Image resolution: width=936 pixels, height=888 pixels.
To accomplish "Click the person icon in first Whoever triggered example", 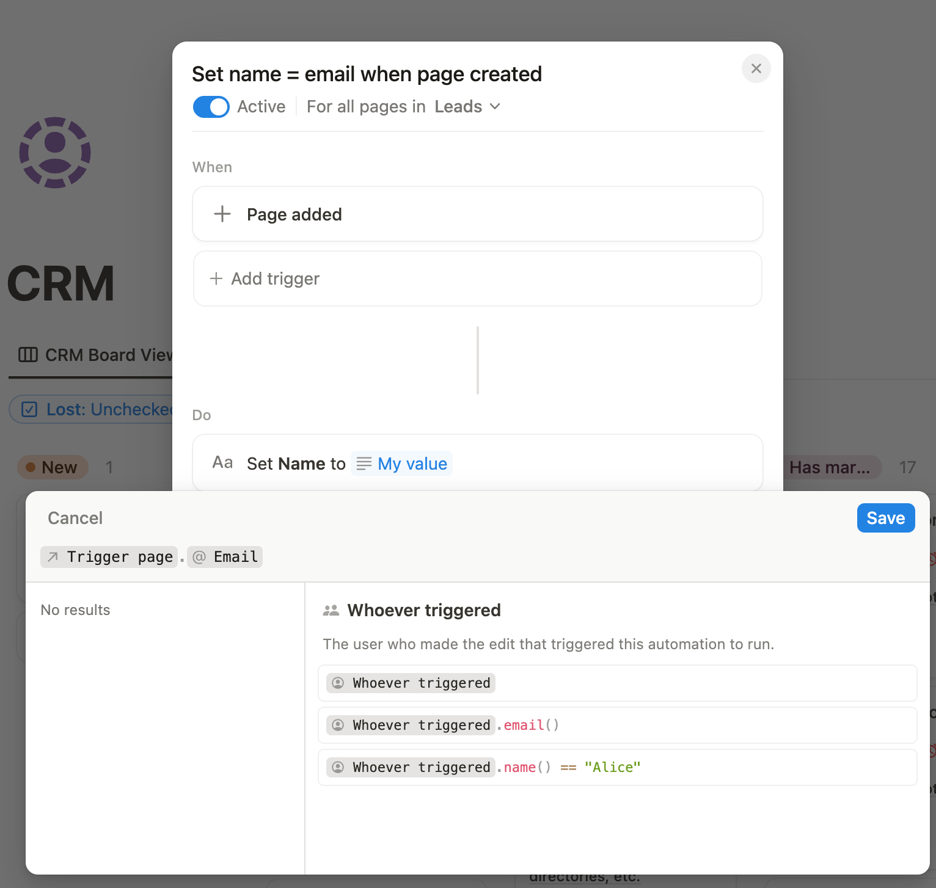I will click(x=338, y=683).
